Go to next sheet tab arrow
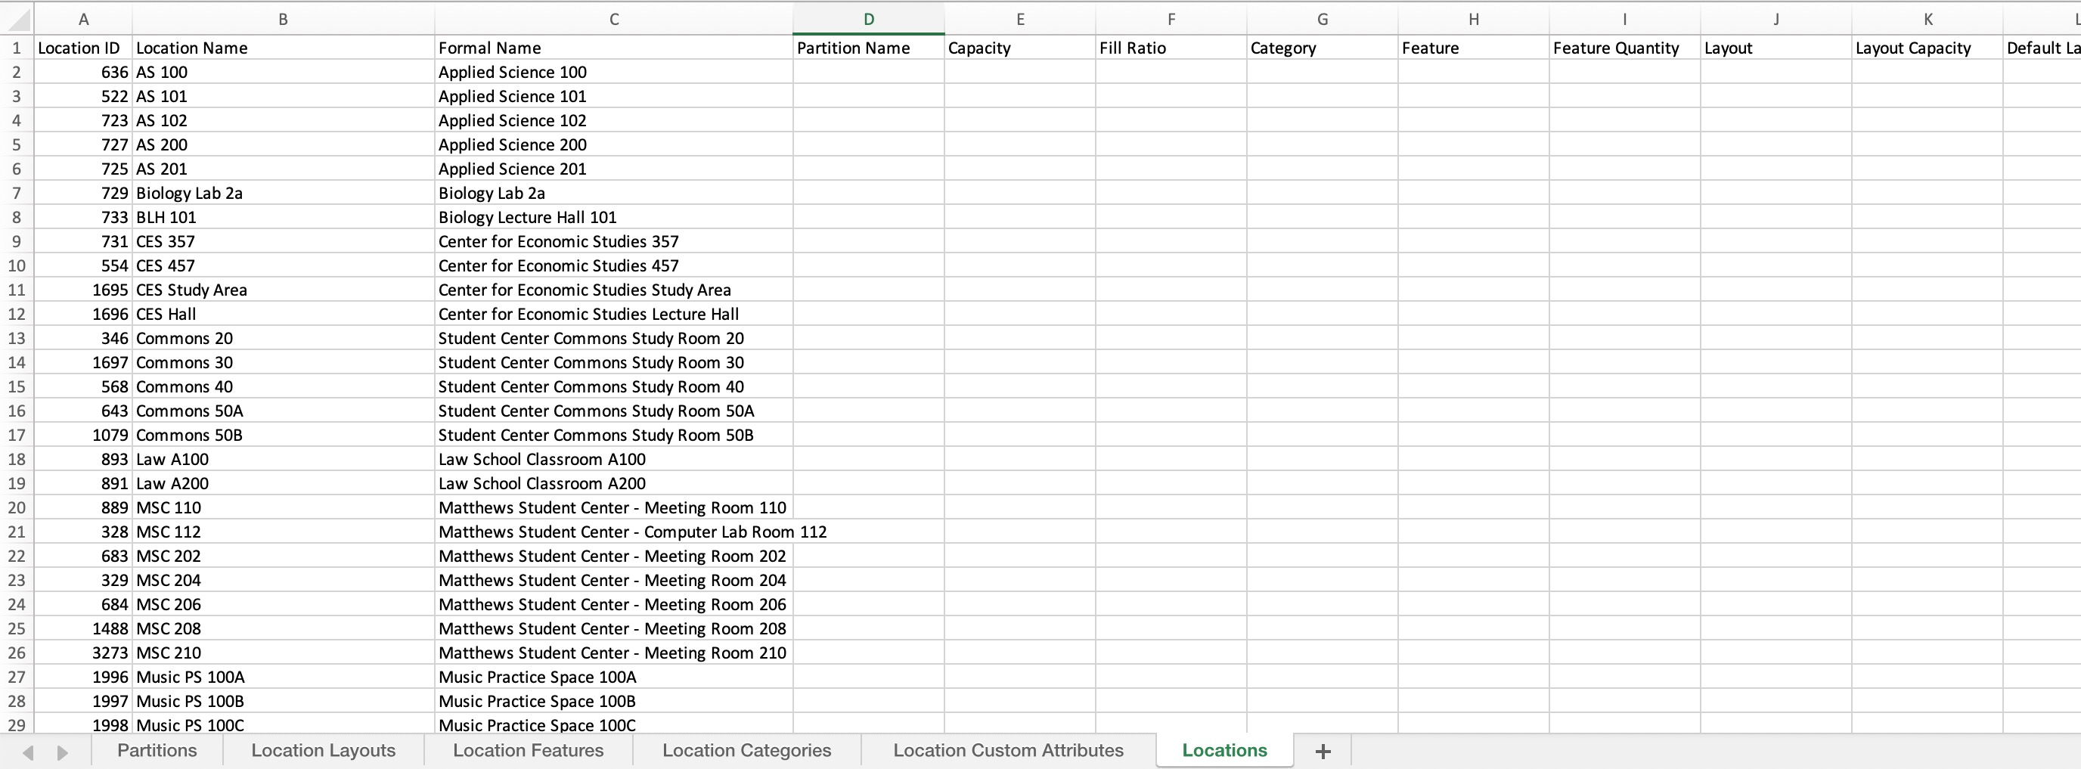This screenshot has height=769, width=2081. pos(63,752)
